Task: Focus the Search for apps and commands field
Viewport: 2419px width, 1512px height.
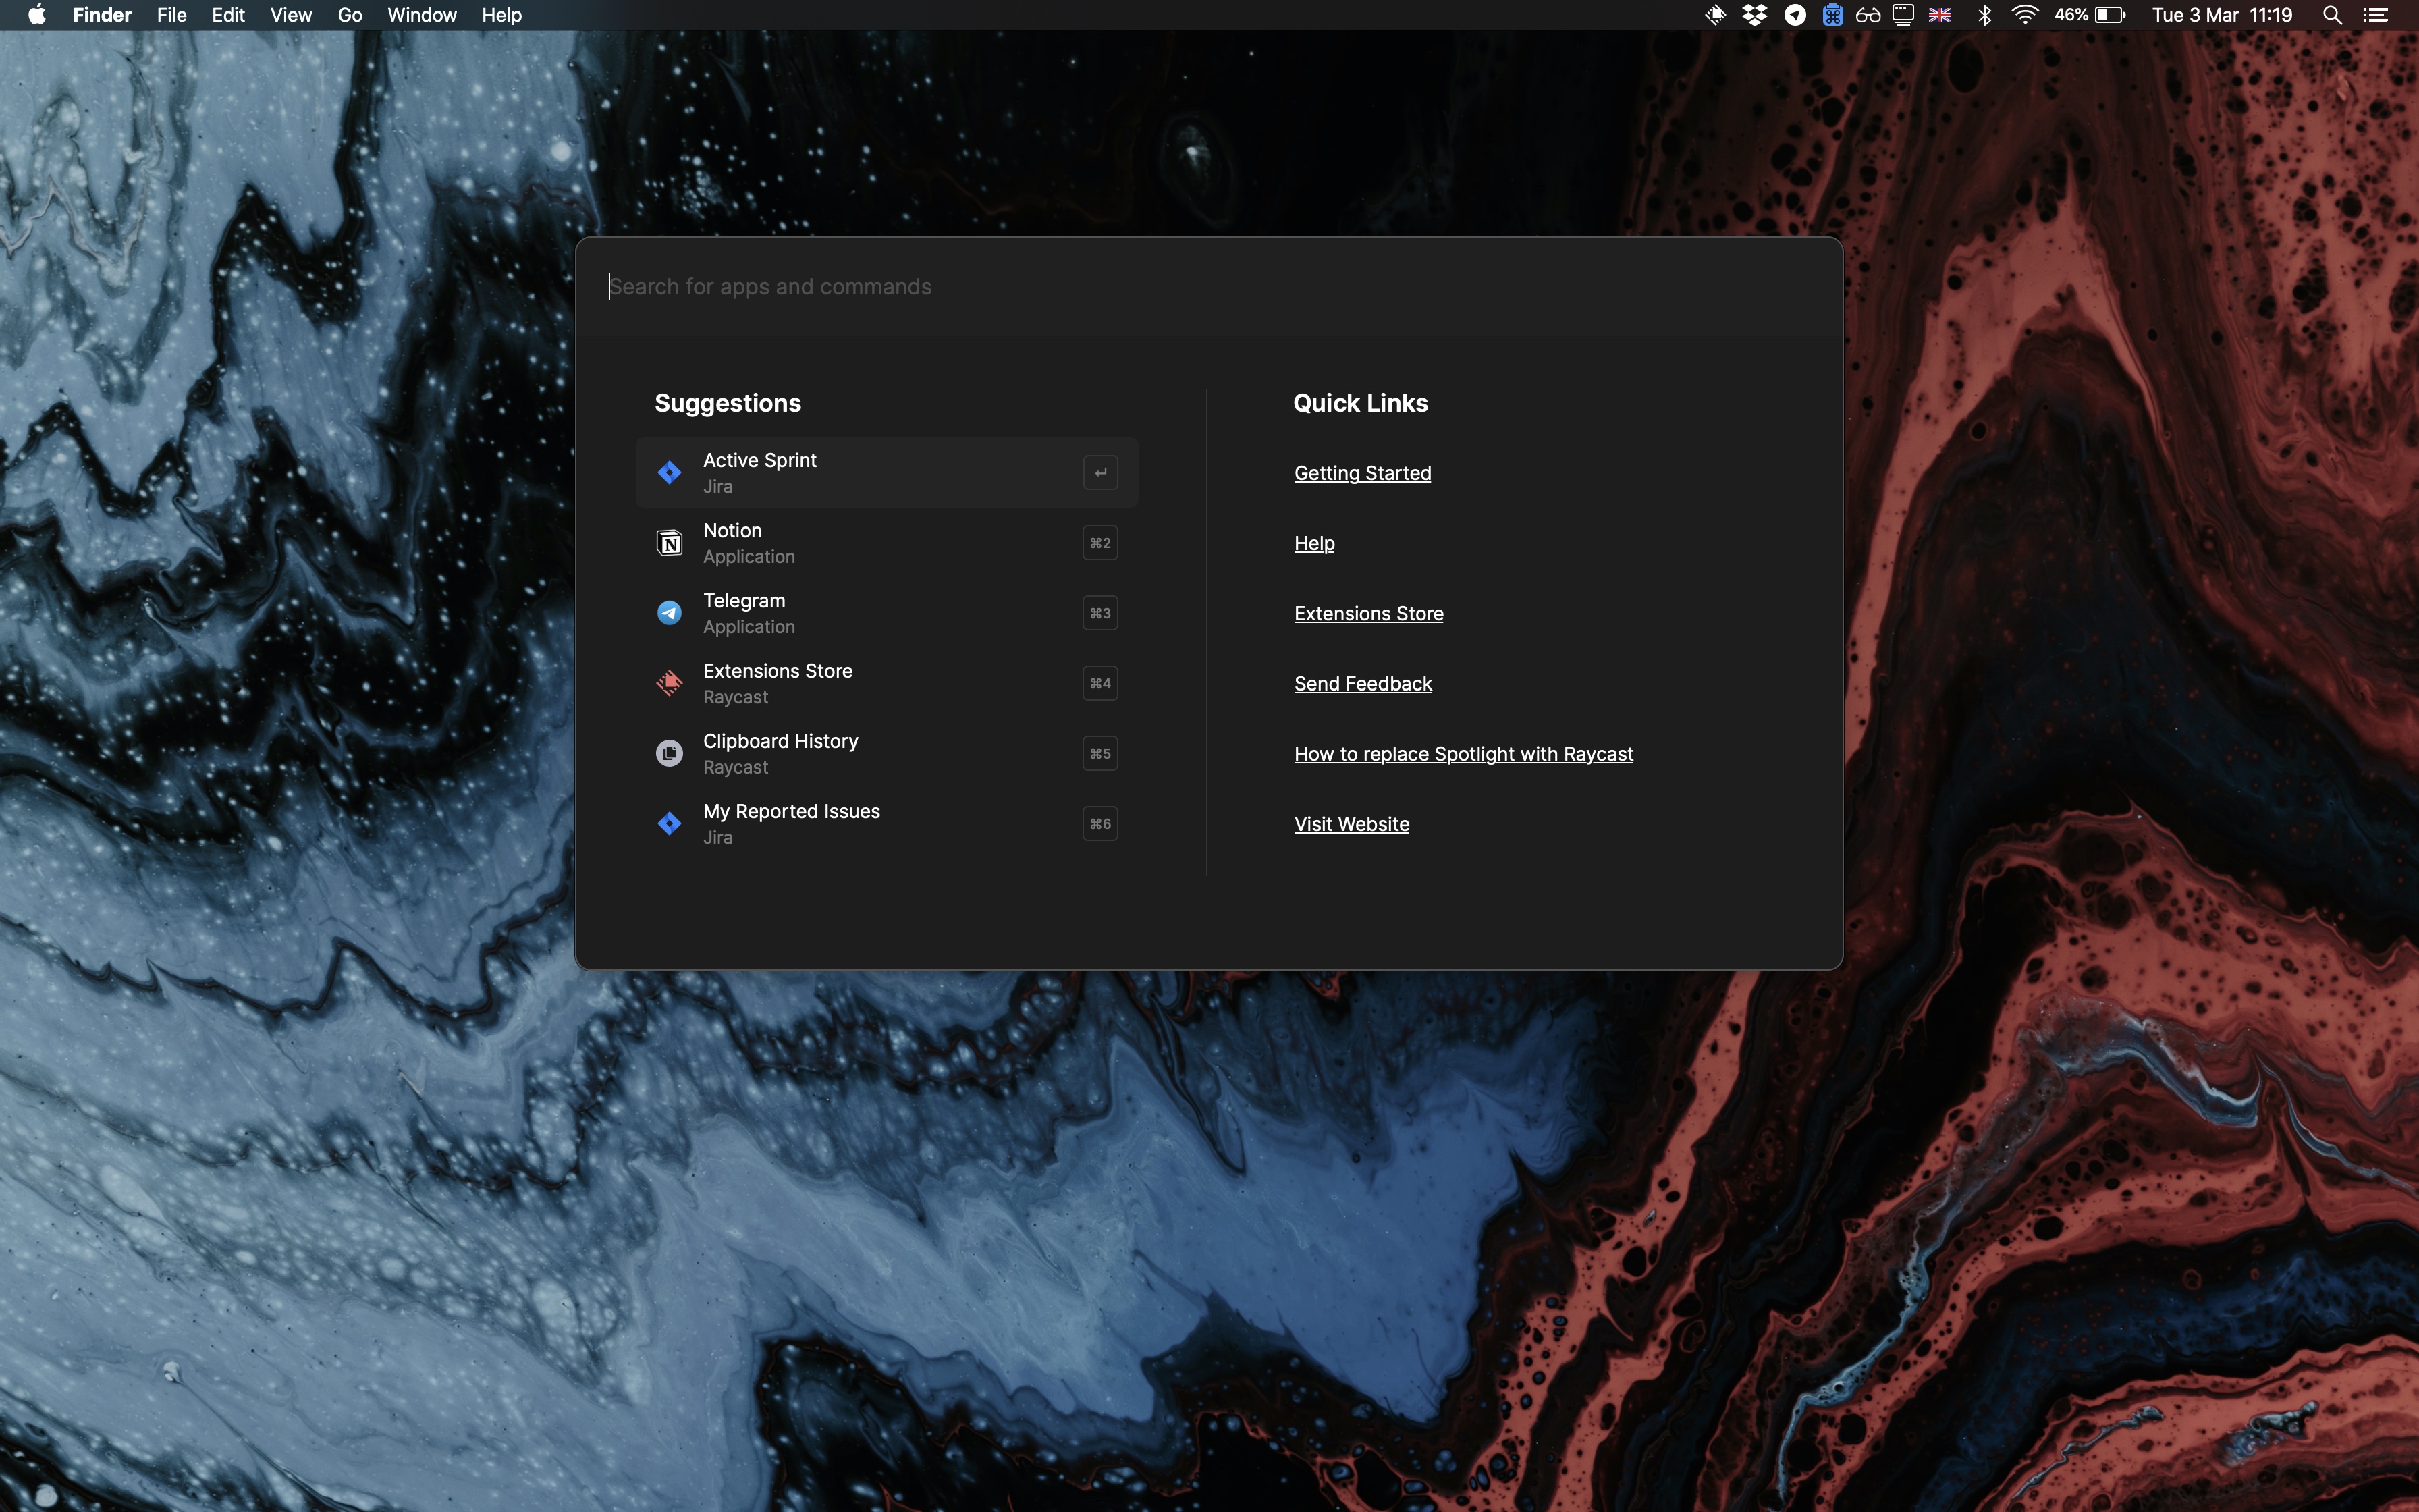Action: (1209, 286)
